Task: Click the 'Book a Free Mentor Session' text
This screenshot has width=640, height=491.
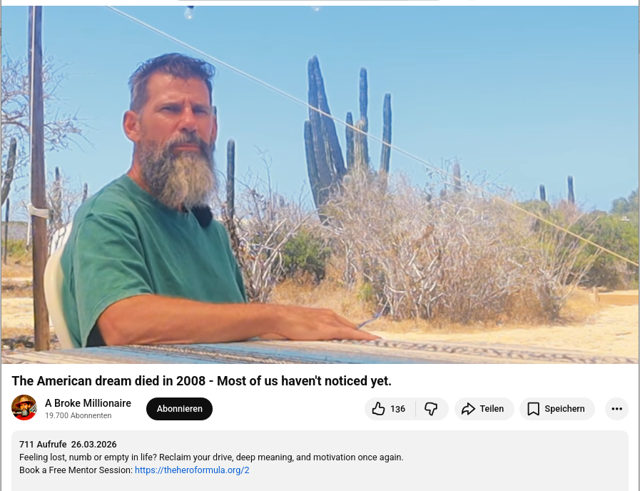Action: point(76,470)
